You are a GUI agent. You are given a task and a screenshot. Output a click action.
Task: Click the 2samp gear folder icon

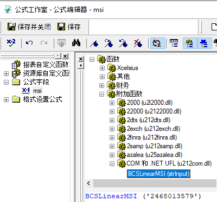[x=121, y=146]
